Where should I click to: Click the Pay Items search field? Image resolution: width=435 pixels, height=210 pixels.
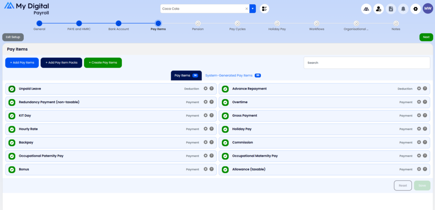[367, 63]
